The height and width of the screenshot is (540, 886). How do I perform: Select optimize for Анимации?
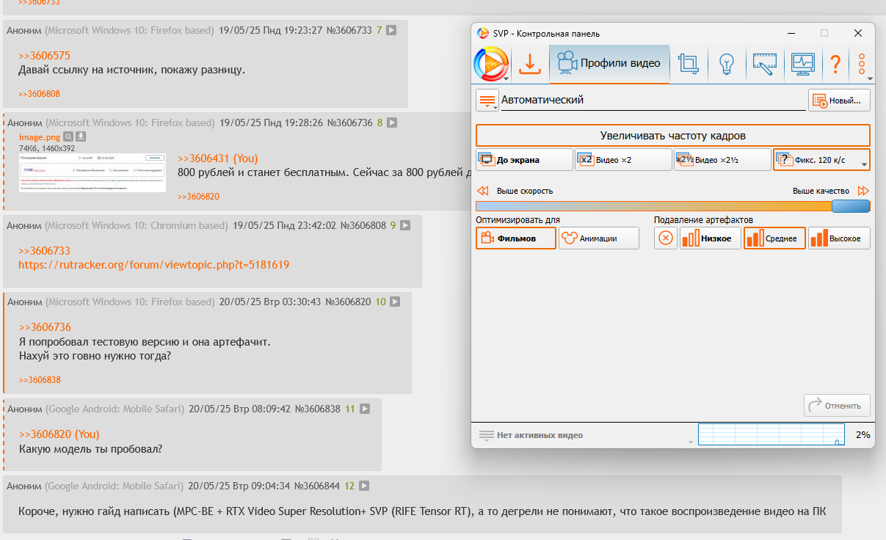[x=598, y=238]
